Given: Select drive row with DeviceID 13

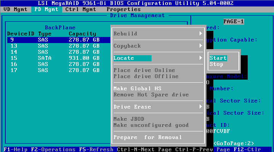Looking at the screenshot, I should (59, 46).
